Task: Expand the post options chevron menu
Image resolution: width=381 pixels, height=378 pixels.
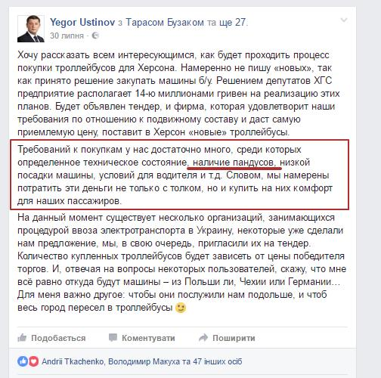Action: pyautogui.click(x=344, y=20)
